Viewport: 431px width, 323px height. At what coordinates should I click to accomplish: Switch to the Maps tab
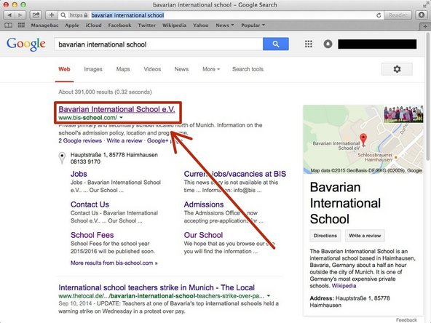(123, 69)
